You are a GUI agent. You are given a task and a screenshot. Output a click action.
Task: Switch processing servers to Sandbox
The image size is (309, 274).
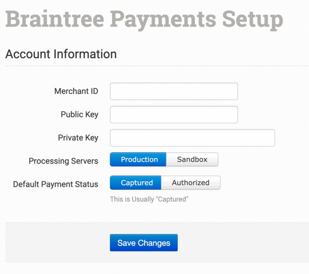tap(192, 159)
